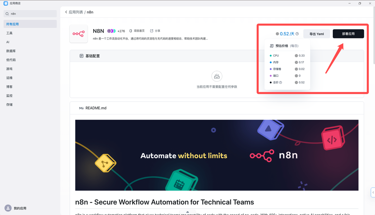Click the help icon beside 0.52 /天
This screenshot has height=215, width=375.
click(297, 34)
